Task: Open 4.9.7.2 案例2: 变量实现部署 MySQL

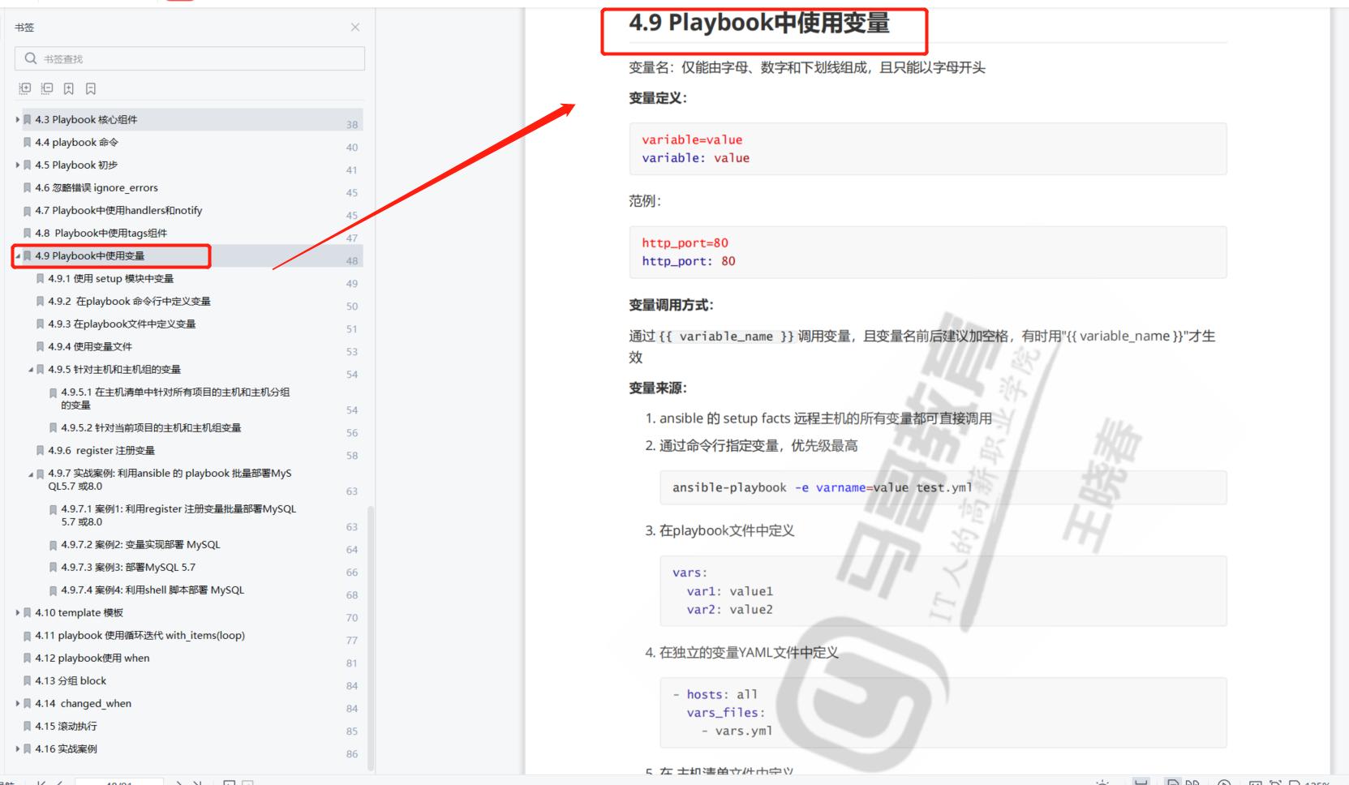Action: [140, 545]
